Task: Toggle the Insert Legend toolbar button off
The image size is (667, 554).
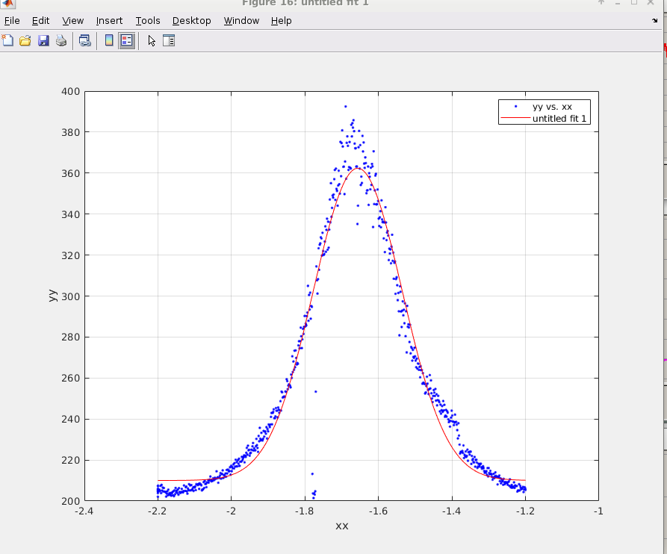Action: pyautogui.click(x=126, y=40)
